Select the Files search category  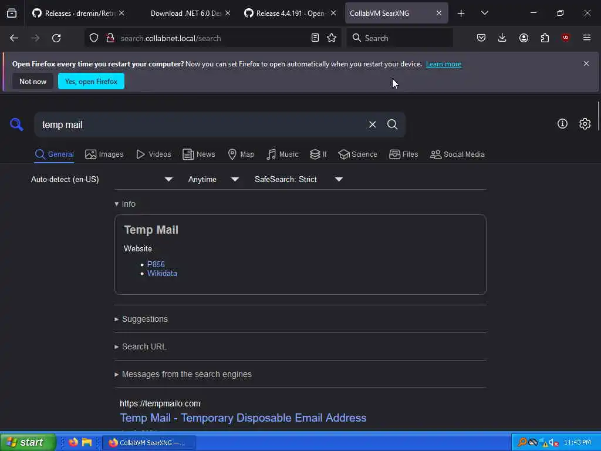(x=403, y=154)
